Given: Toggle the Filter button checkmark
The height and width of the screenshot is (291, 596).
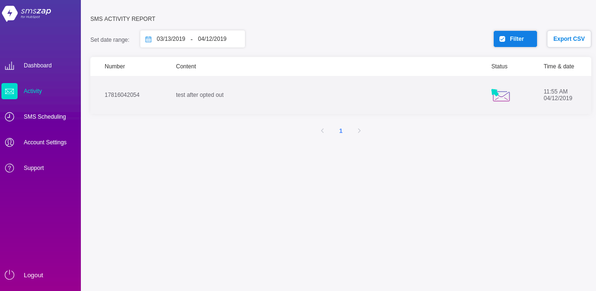Looking at the screenshot, I should 502,39.
